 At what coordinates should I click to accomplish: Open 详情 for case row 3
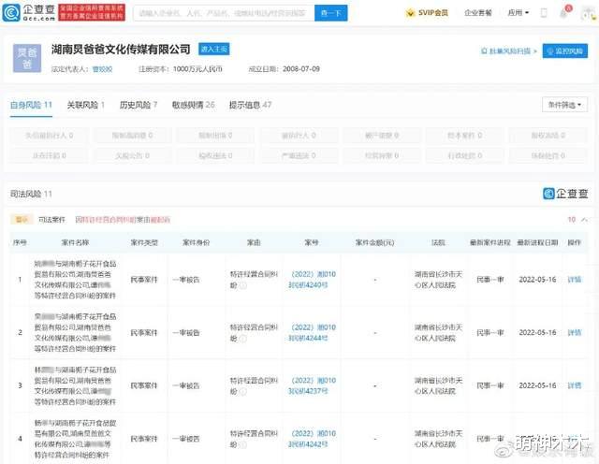click(574, 385)
